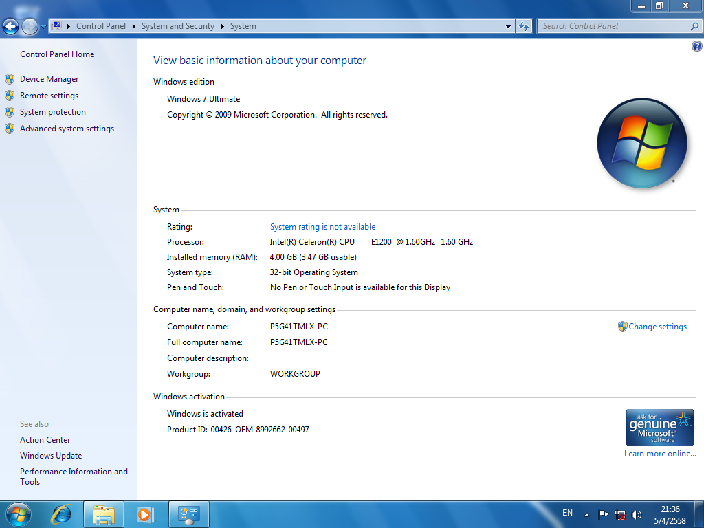
Task: Click the genuine Microsoft software badge
Action: click(x=659, y=428)
